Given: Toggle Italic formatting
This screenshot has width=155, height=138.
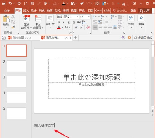Looking at the screenshot, I should 64,22.
